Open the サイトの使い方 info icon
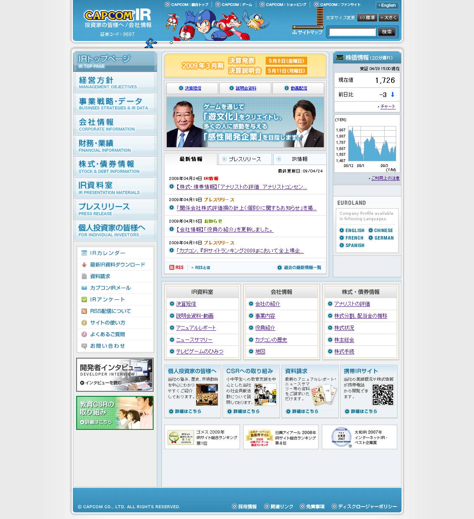Image resolution: width=474 pixels, height=519 pixels. point(84,323)
